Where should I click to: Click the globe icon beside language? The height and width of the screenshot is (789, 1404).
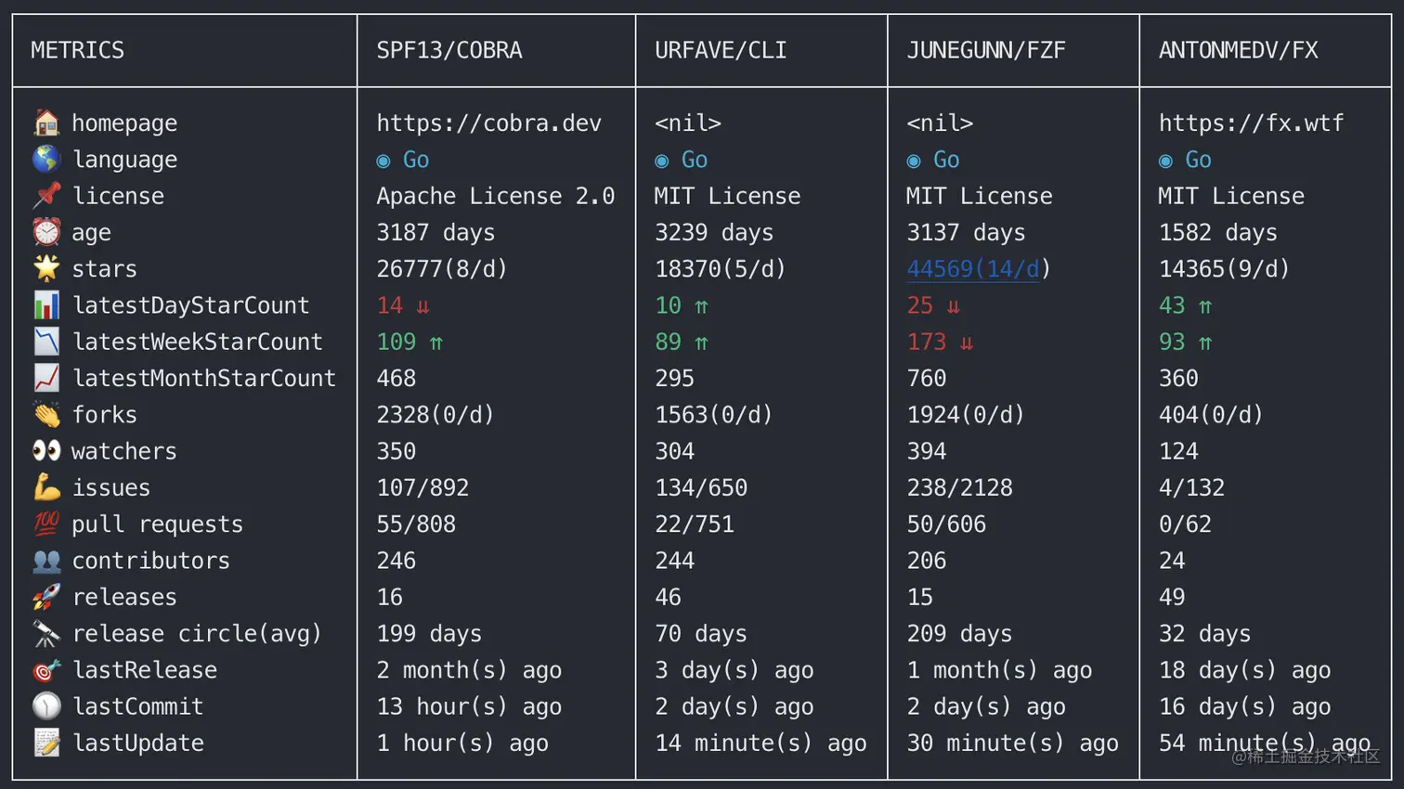pyautogui.click(x=46, y=159)
